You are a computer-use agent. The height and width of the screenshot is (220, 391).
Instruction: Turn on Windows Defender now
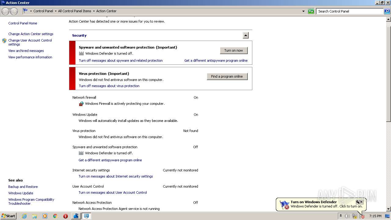(234, 50)
